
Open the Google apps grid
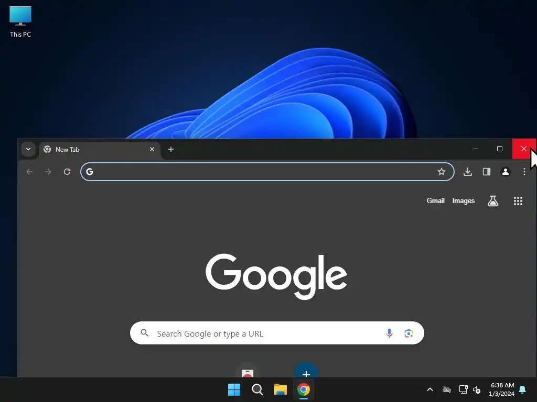click(518, 201)
